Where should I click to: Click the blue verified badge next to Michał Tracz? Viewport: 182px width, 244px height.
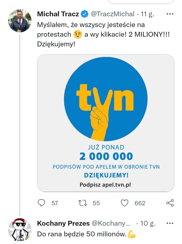[x=85, y=14]
